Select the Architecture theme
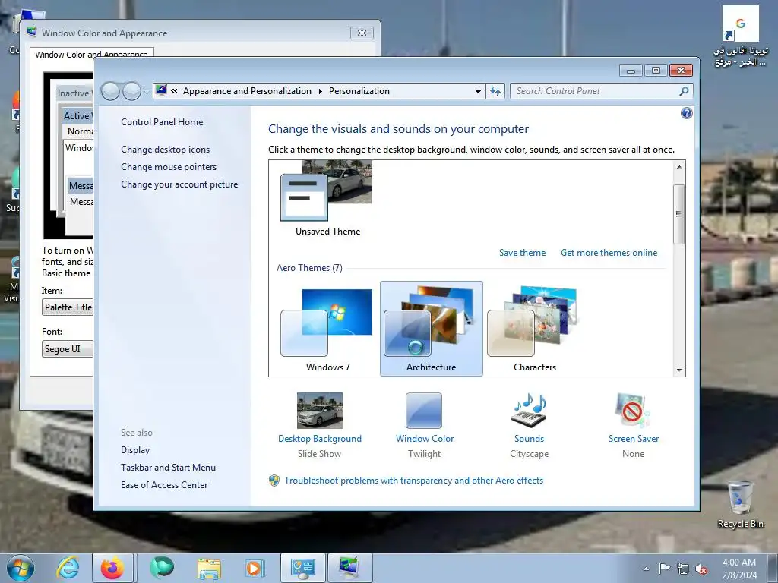This screenshot has height=583, width=778. [432, 329]
